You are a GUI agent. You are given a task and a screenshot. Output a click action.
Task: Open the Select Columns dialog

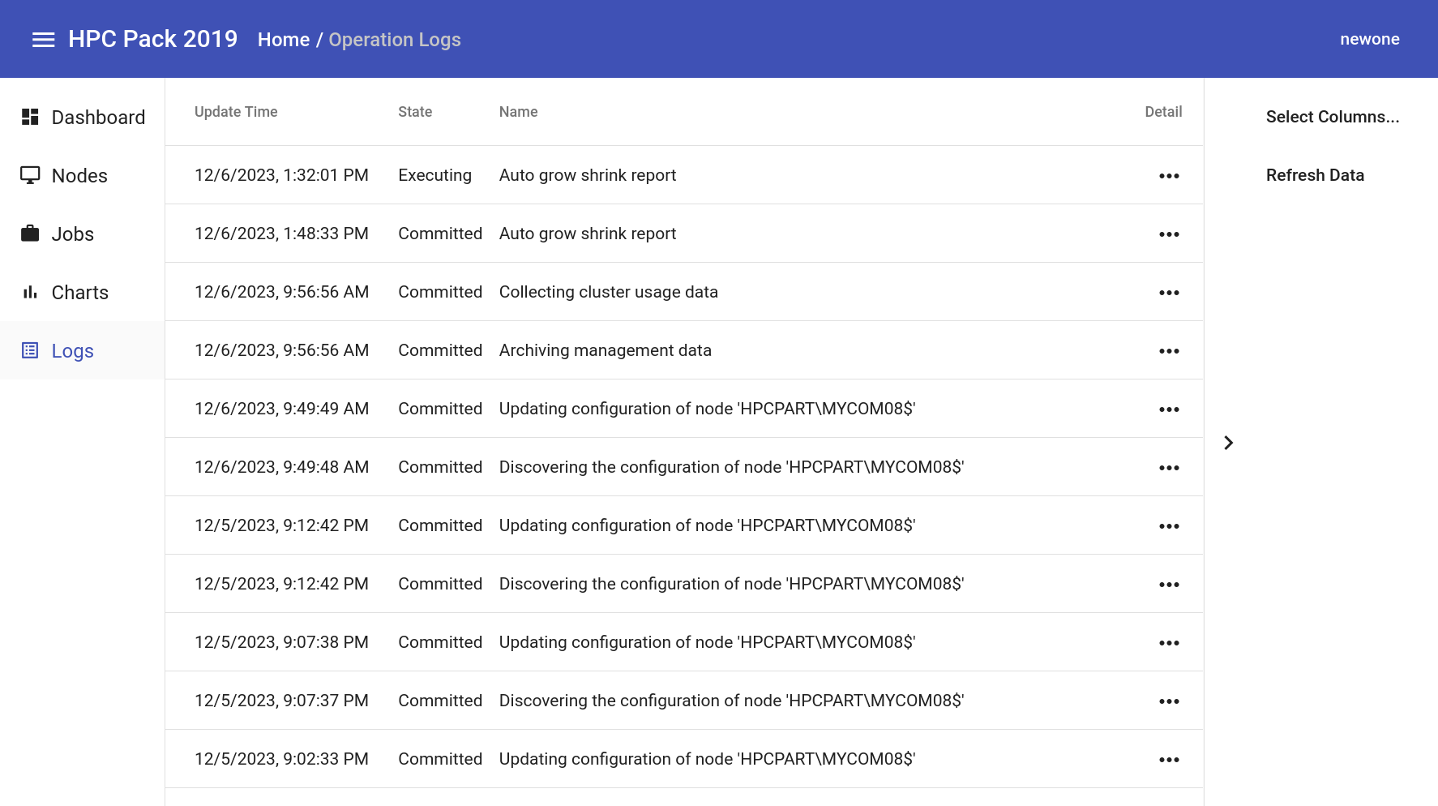[x=1332, y=116]
